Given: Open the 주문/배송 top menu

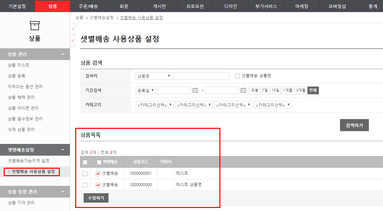Looking at the screenshot, I should (88, 6).
